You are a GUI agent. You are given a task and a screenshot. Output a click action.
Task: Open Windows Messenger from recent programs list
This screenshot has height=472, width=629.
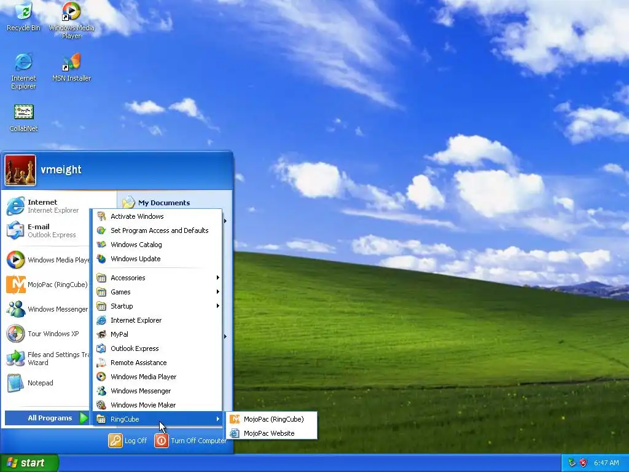tap(47, 309)
